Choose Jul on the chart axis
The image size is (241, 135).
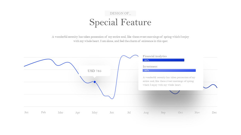129,113
